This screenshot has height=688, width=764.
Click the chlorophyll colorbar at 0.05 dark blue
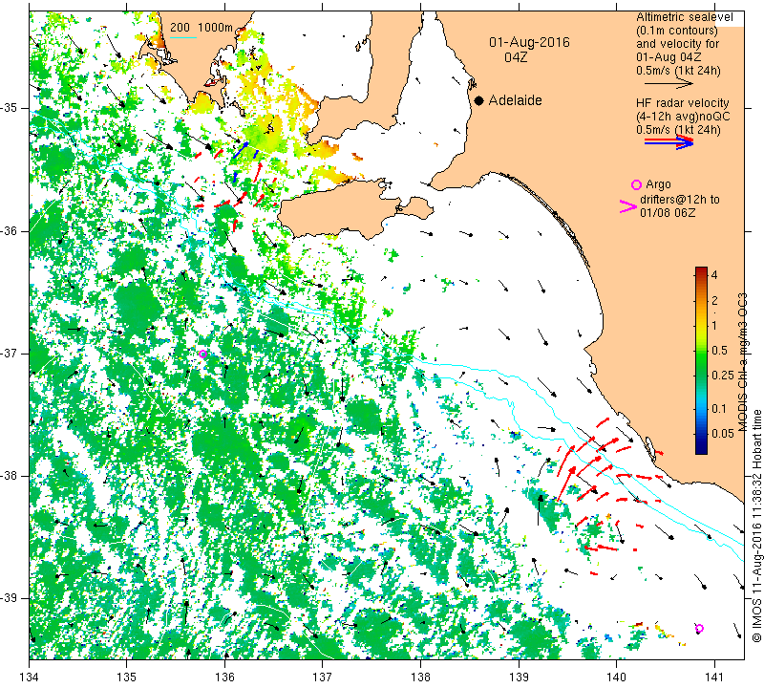701,434
